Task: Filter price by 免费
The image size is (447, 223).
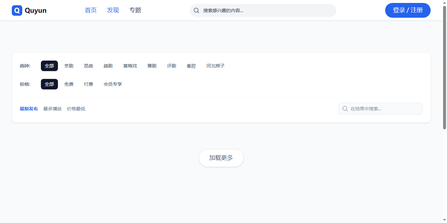Action: (x=69, y=84)
